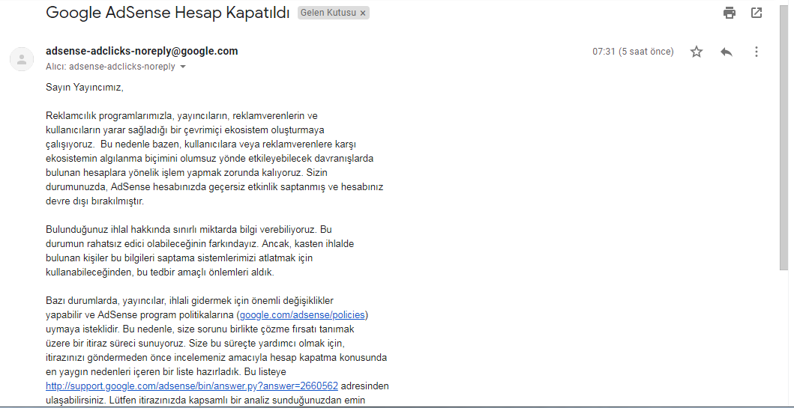Image resolution: width=794 pixels, height=408 pixels.
Task: Open email in new window icon
Action: point(756,13)
